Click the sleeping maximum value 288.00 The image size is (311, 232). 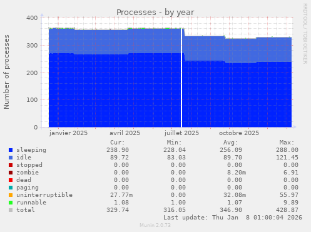[x=287, y=150]
